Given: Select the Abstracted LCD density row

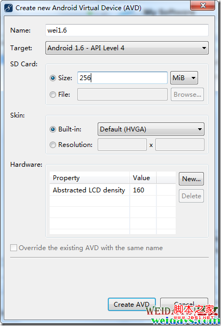Looking at the screenshot, I should click(x=113, y=190).
